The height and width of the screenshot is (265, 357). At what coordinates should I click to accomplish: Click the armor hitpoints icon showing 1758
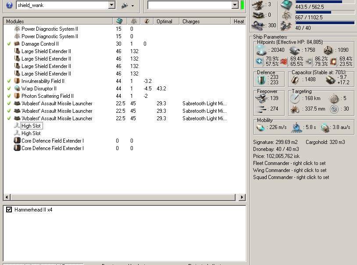[295, 50]
